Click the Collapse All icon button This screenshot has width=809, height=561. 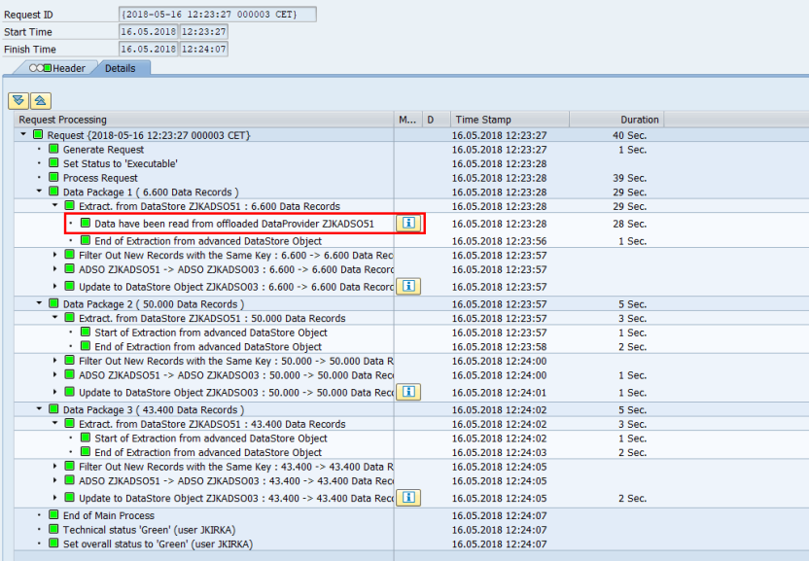41,101
